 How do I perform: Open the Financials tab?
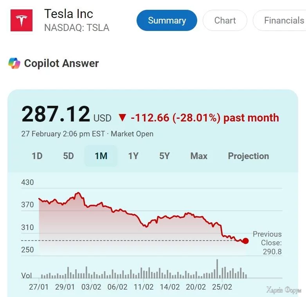tap(283, 20)
